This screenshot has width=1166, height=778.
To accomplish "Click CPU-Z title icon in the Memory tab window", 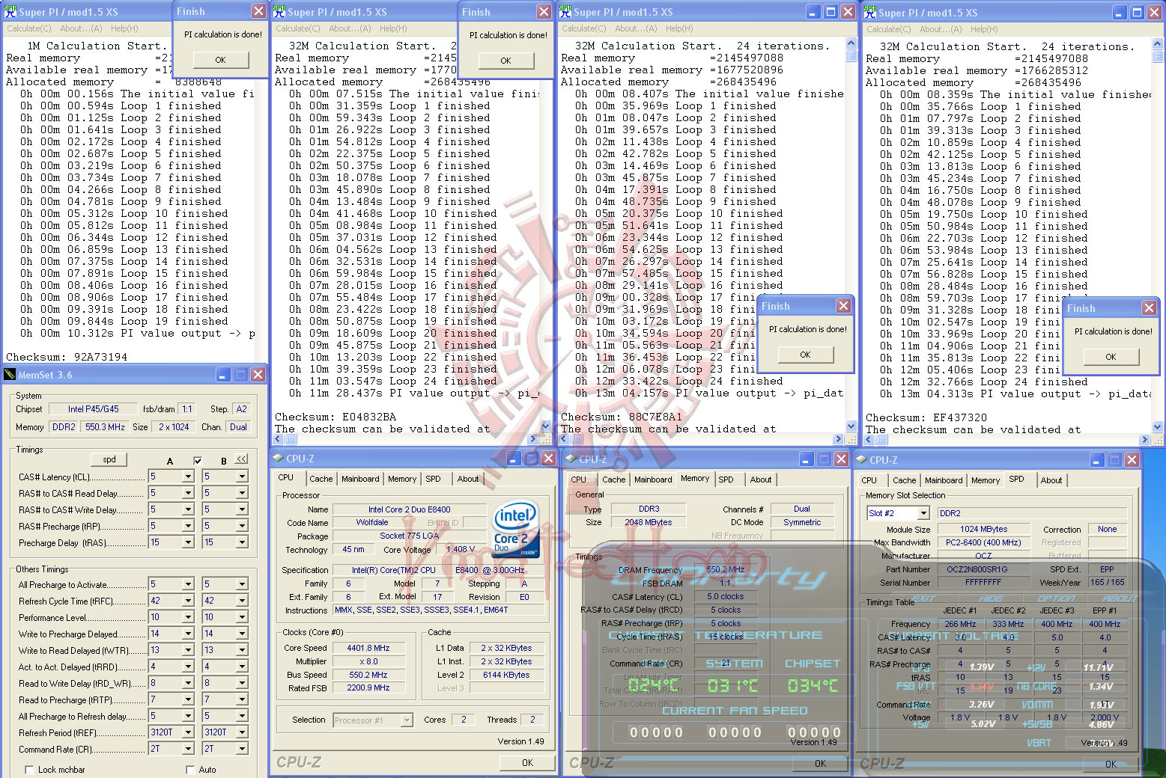I will click(571, 459).
